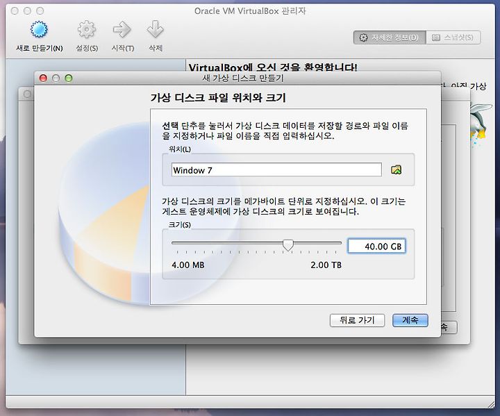Click the Oracle VM VirtualBox 관리자 window title
The image size is (500, 416).
[250, 11]
